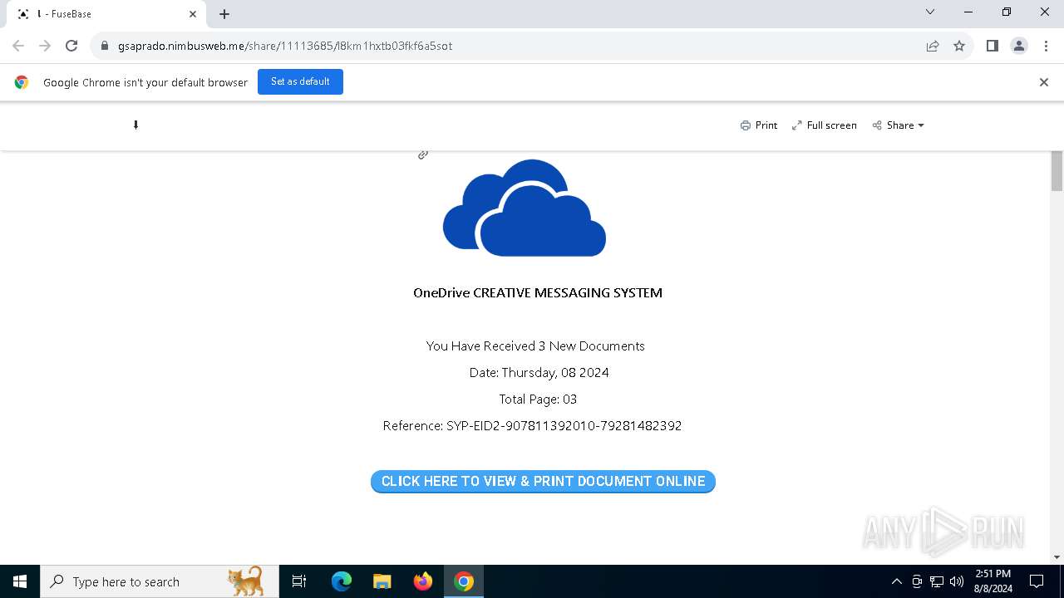Viewport: 1064px width, 598px height.
Task: Click the Set as default button
Action: pyautogui.click(x=300, y=81)
